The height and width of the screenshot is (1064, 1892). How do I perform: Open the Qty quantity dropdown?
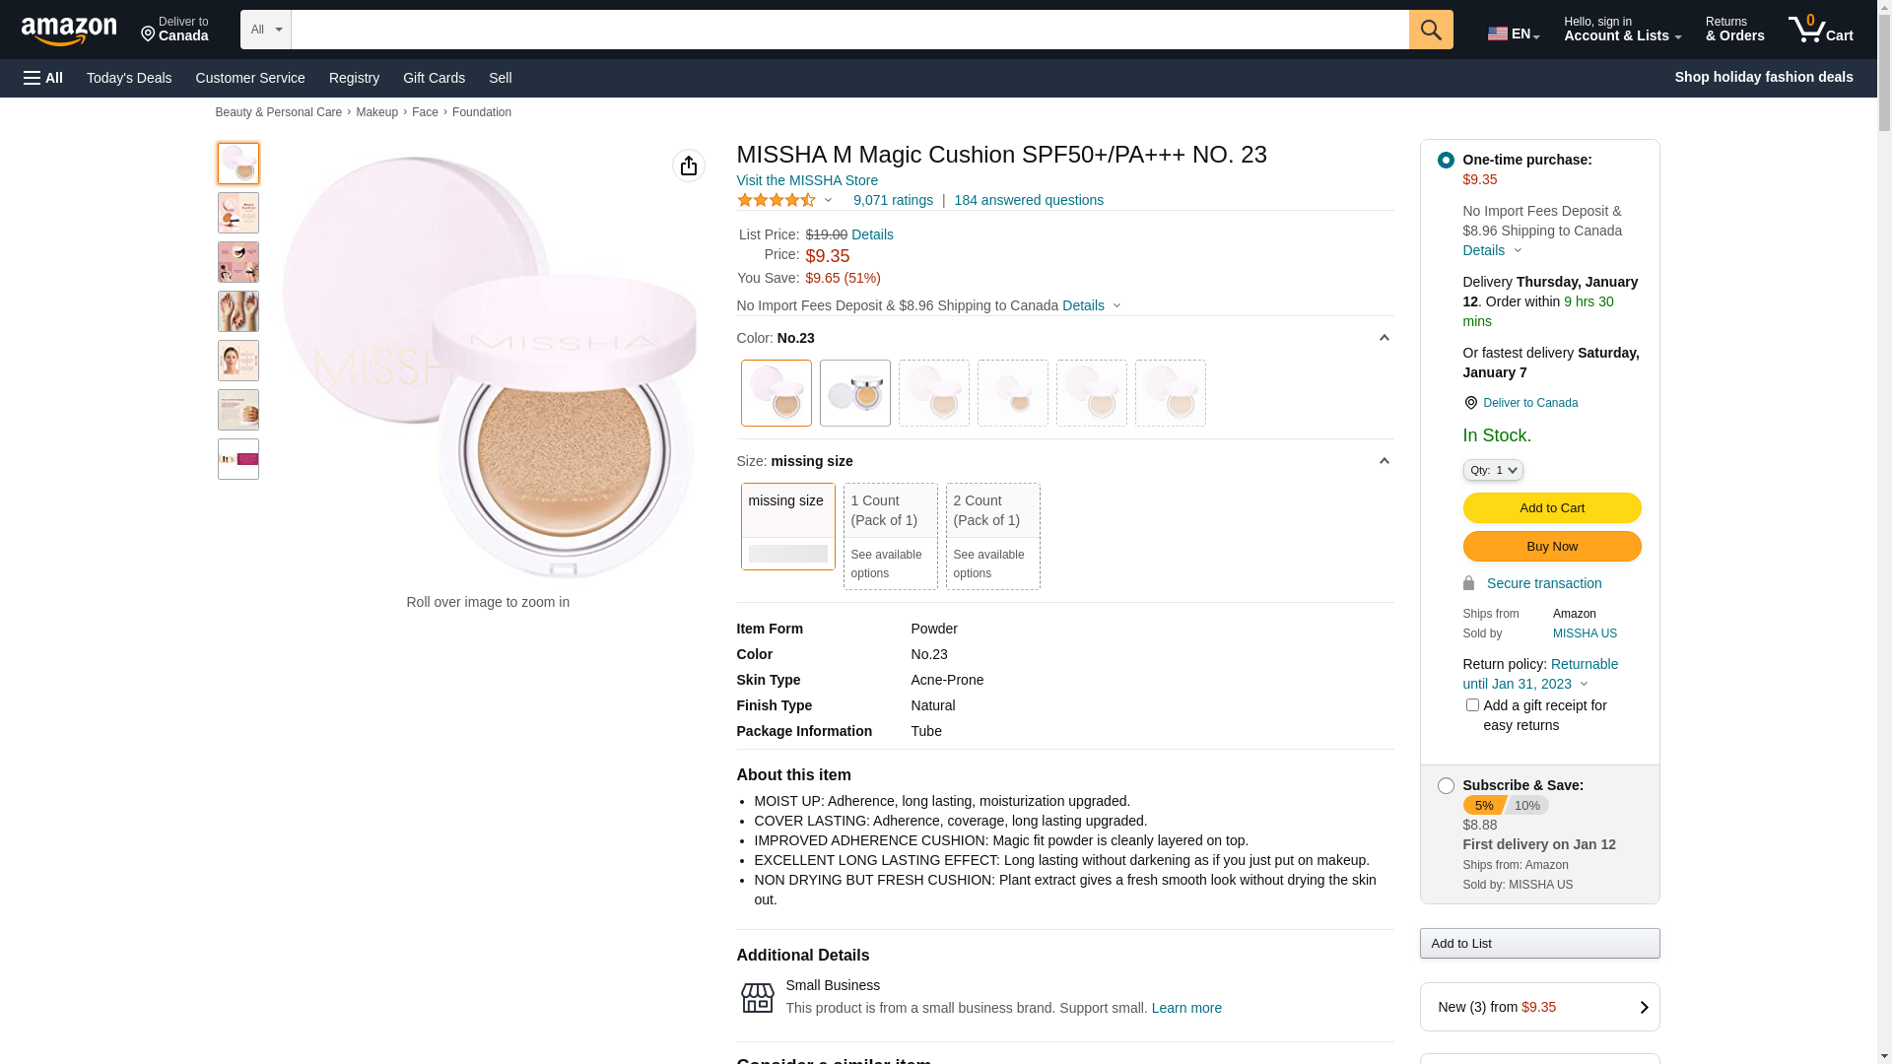pyautogui.click(x=1492, y=470)
